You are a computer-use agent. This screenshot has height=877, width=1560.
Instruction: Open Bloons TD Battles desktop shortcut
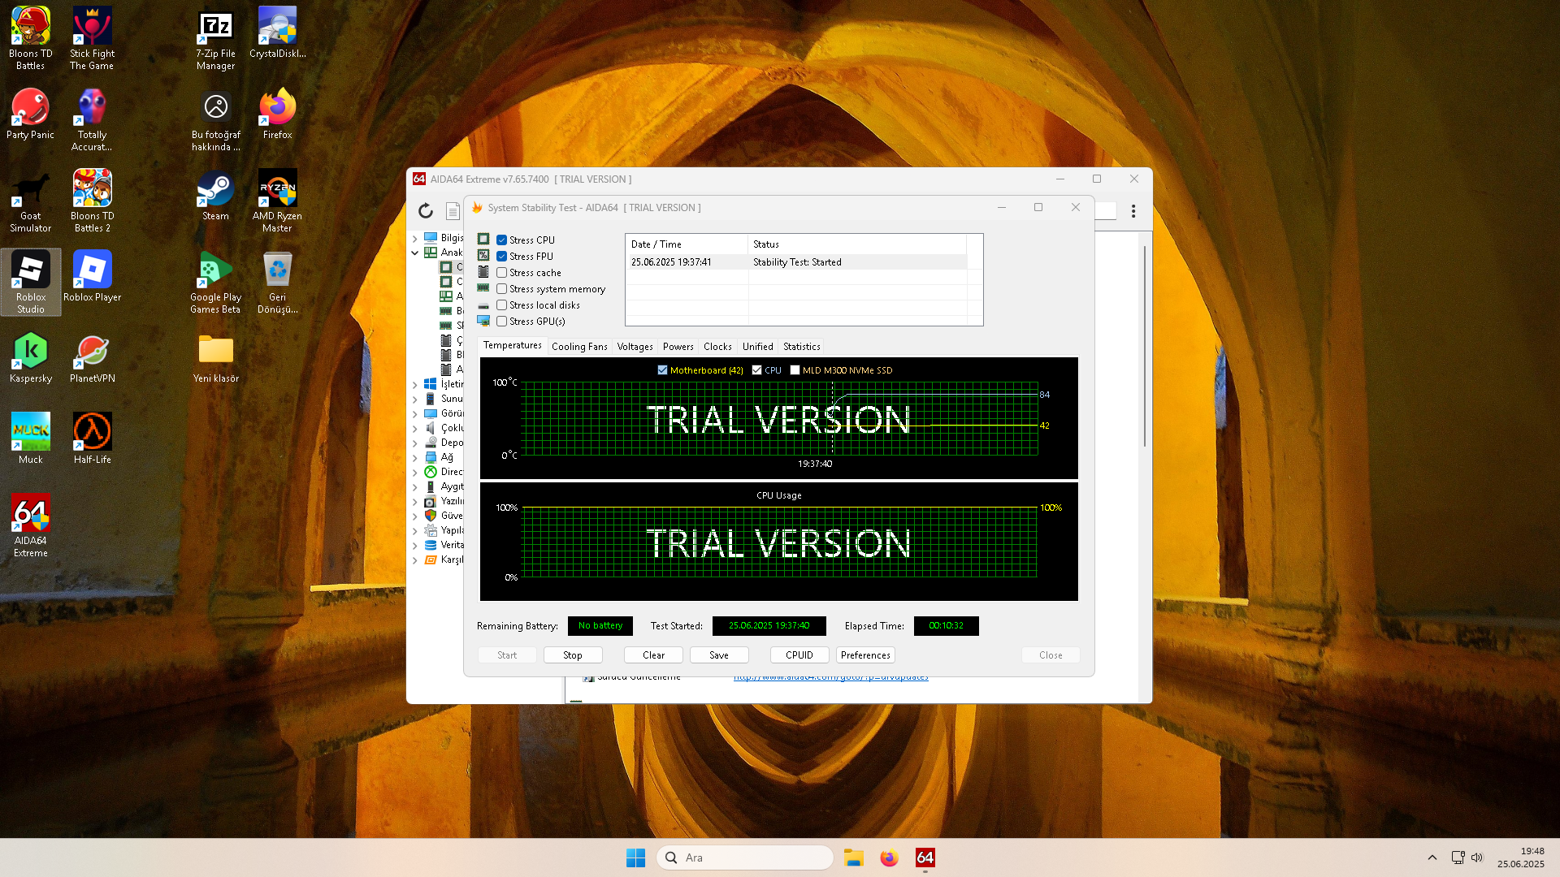tap(31, 38)
